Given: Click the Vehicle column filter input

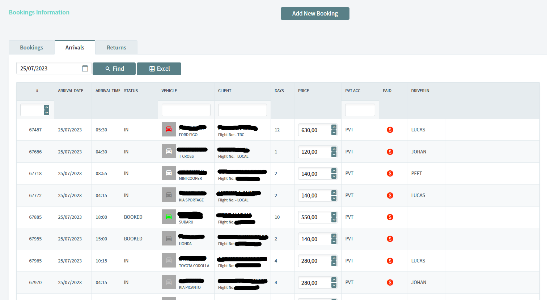Looking at the screenshot, I should pyautogui.click(x=186, y=110).
